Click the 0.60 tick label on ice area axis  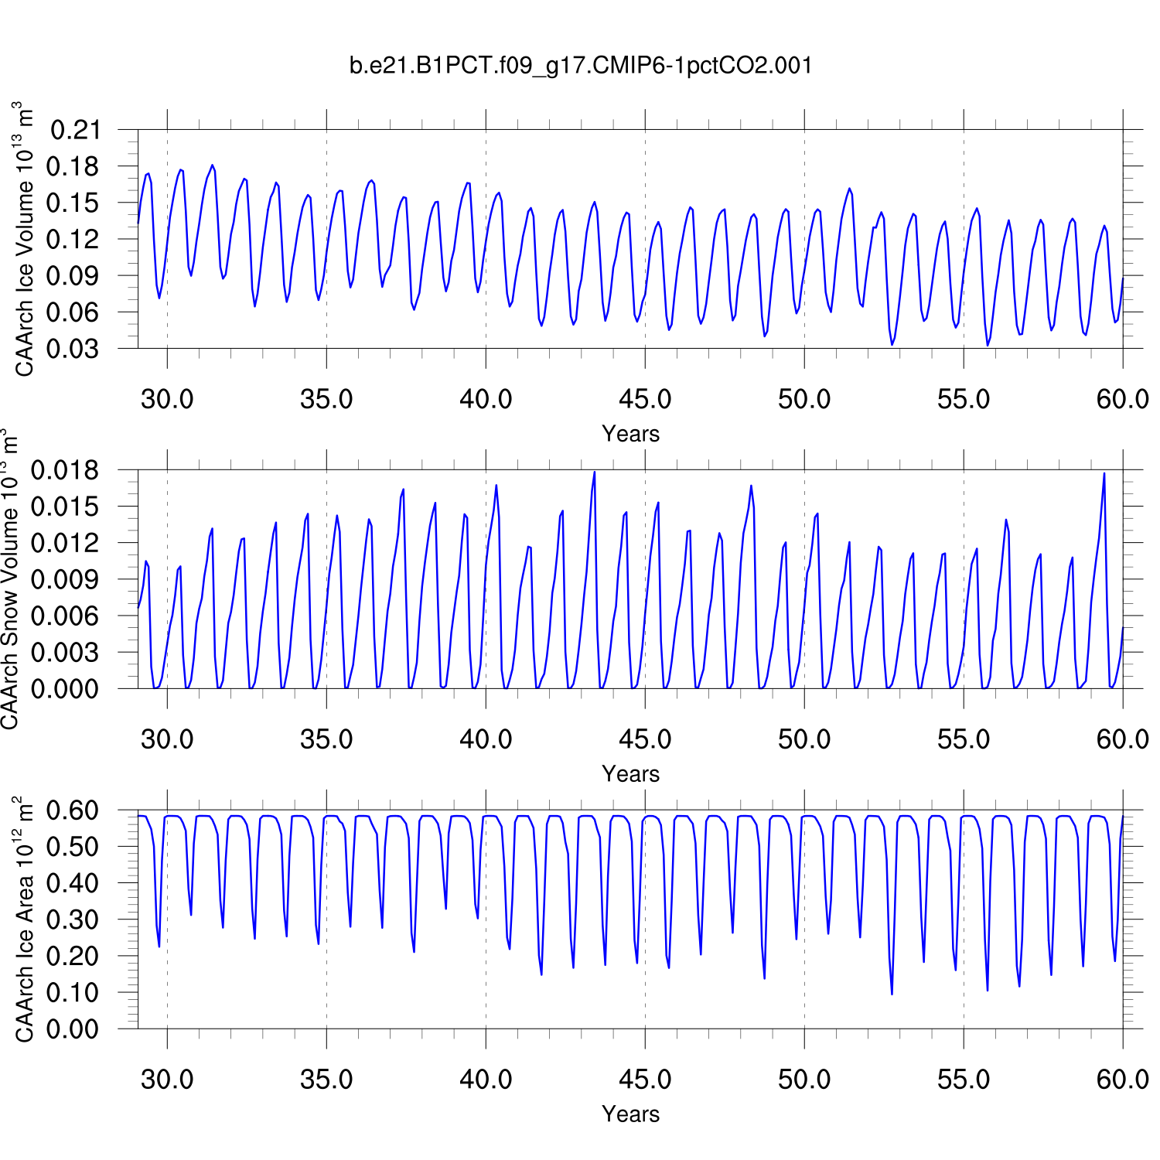(x=75, y=810)
